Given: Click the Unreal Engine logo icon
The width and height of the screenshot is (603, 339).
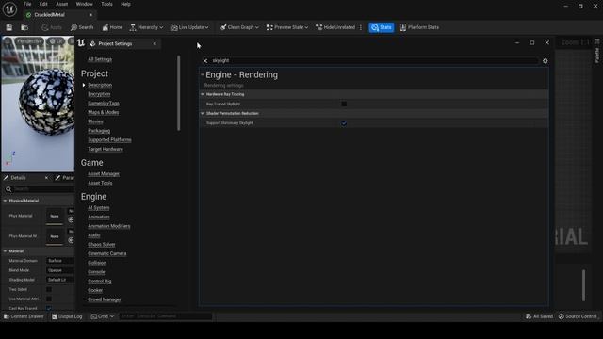Looking at the screenshot, I should click(x=9, y=9).
